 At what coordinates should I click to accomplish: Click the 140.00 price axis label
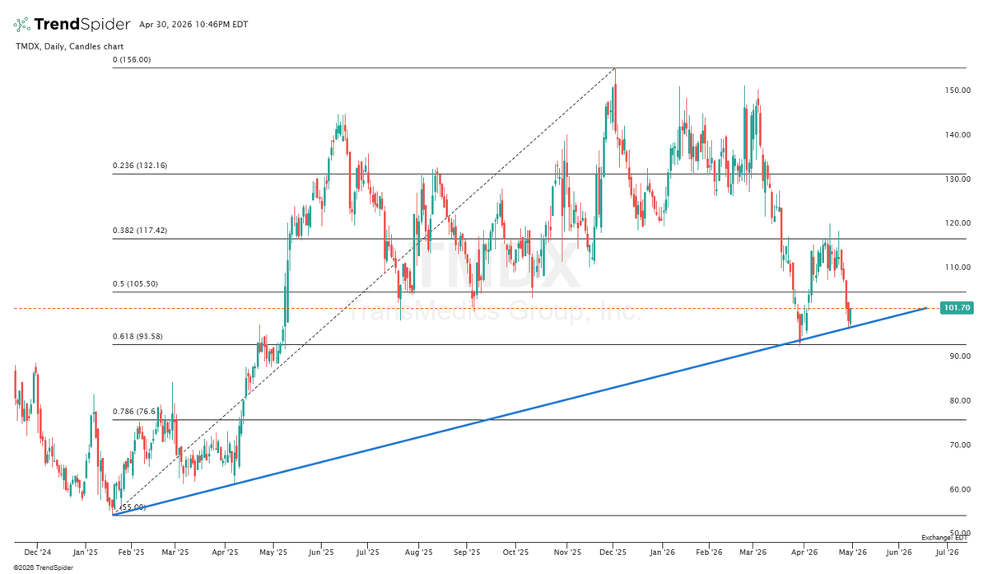(958, 135)
